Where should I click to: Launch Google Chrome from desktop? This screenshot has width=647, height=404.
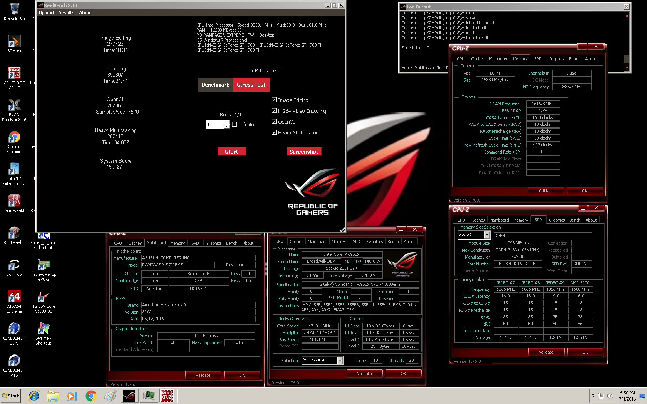(14, 142)
